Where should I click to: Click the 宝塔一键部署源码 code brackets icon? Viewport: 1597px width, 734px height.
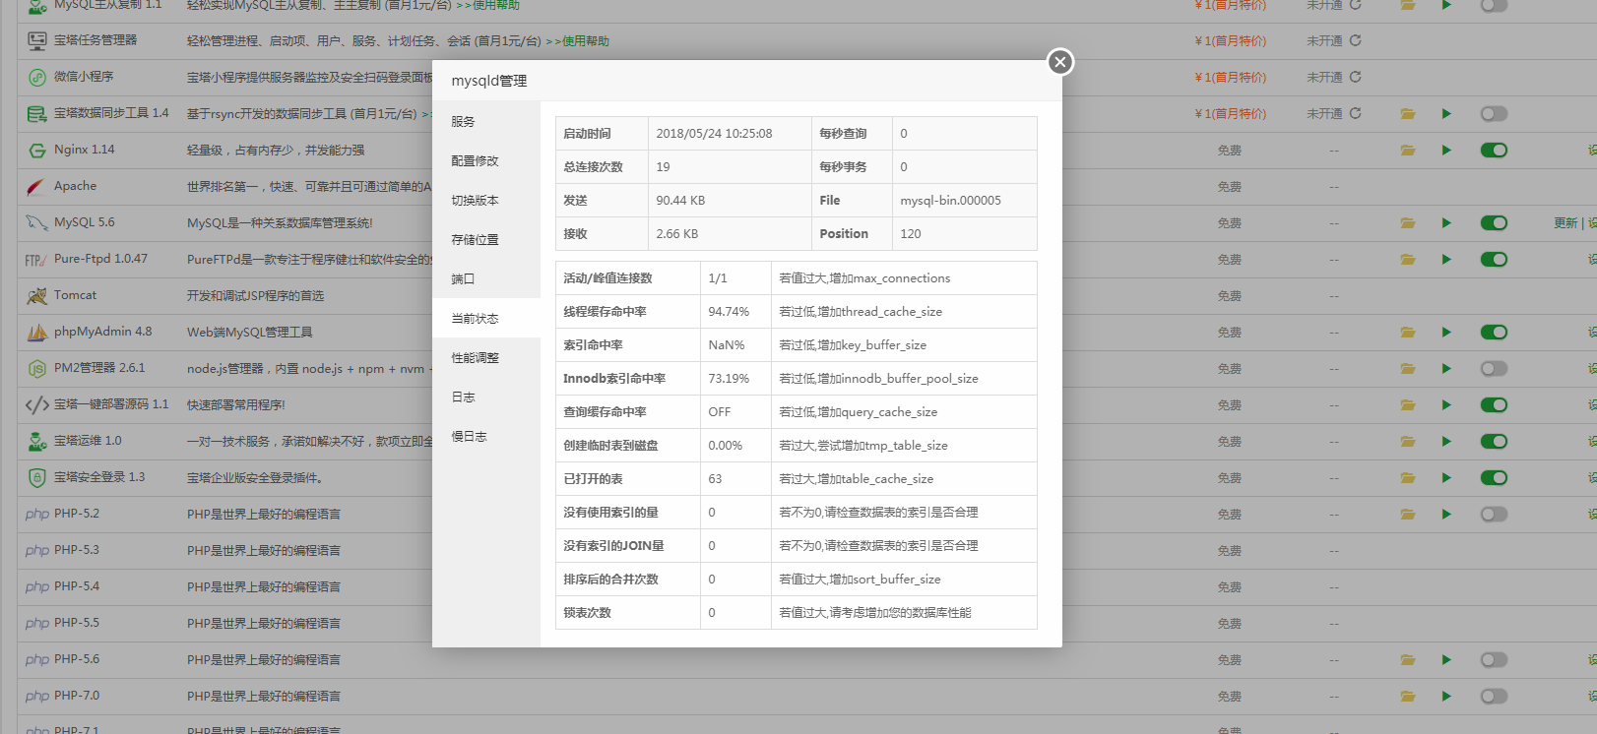(x=37, y=405)
